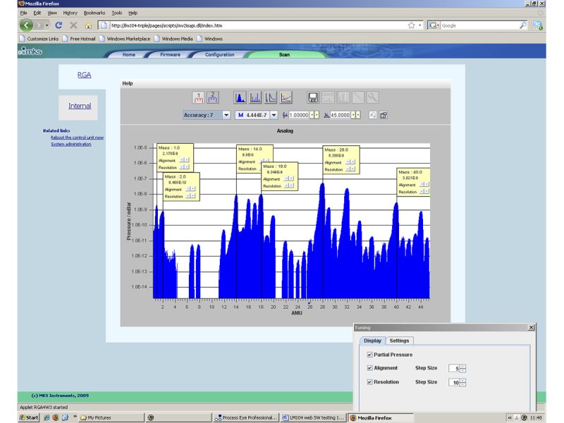564x423 pixels.
Task: Switch to the Settings tab in Tuning
Action: [399, 341]
